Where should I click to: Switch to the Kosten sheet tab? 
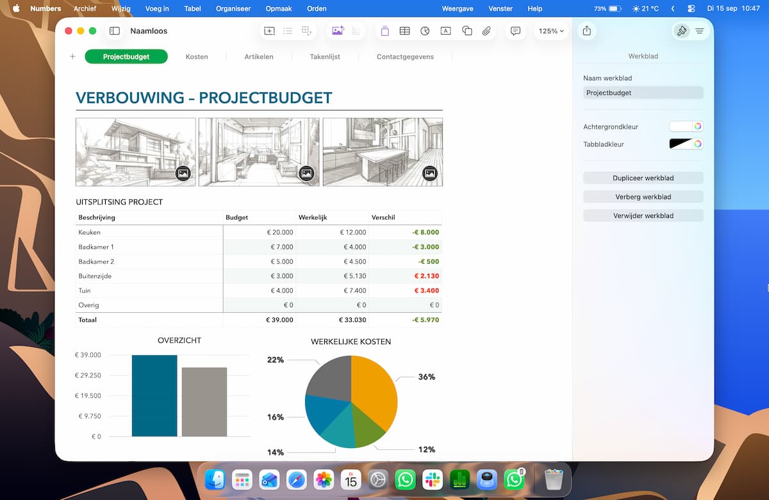pos(197,56)
